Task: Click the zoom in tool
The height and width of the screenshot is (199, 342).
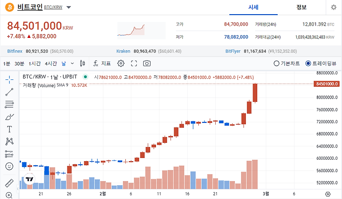Action: (x=9, y=195)
